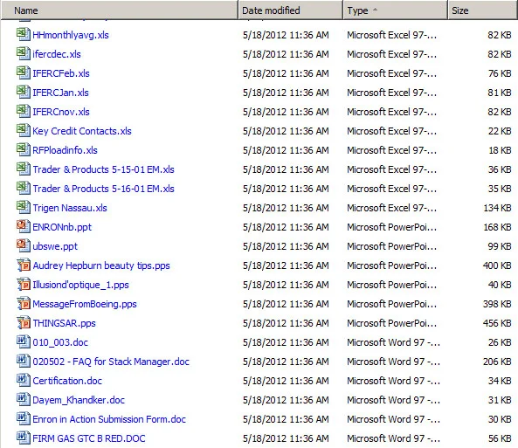This screenshot has width=518, height=448.
Task: Select the slideshow icon beside THINGSAR.pps
Action: (23, 322)
